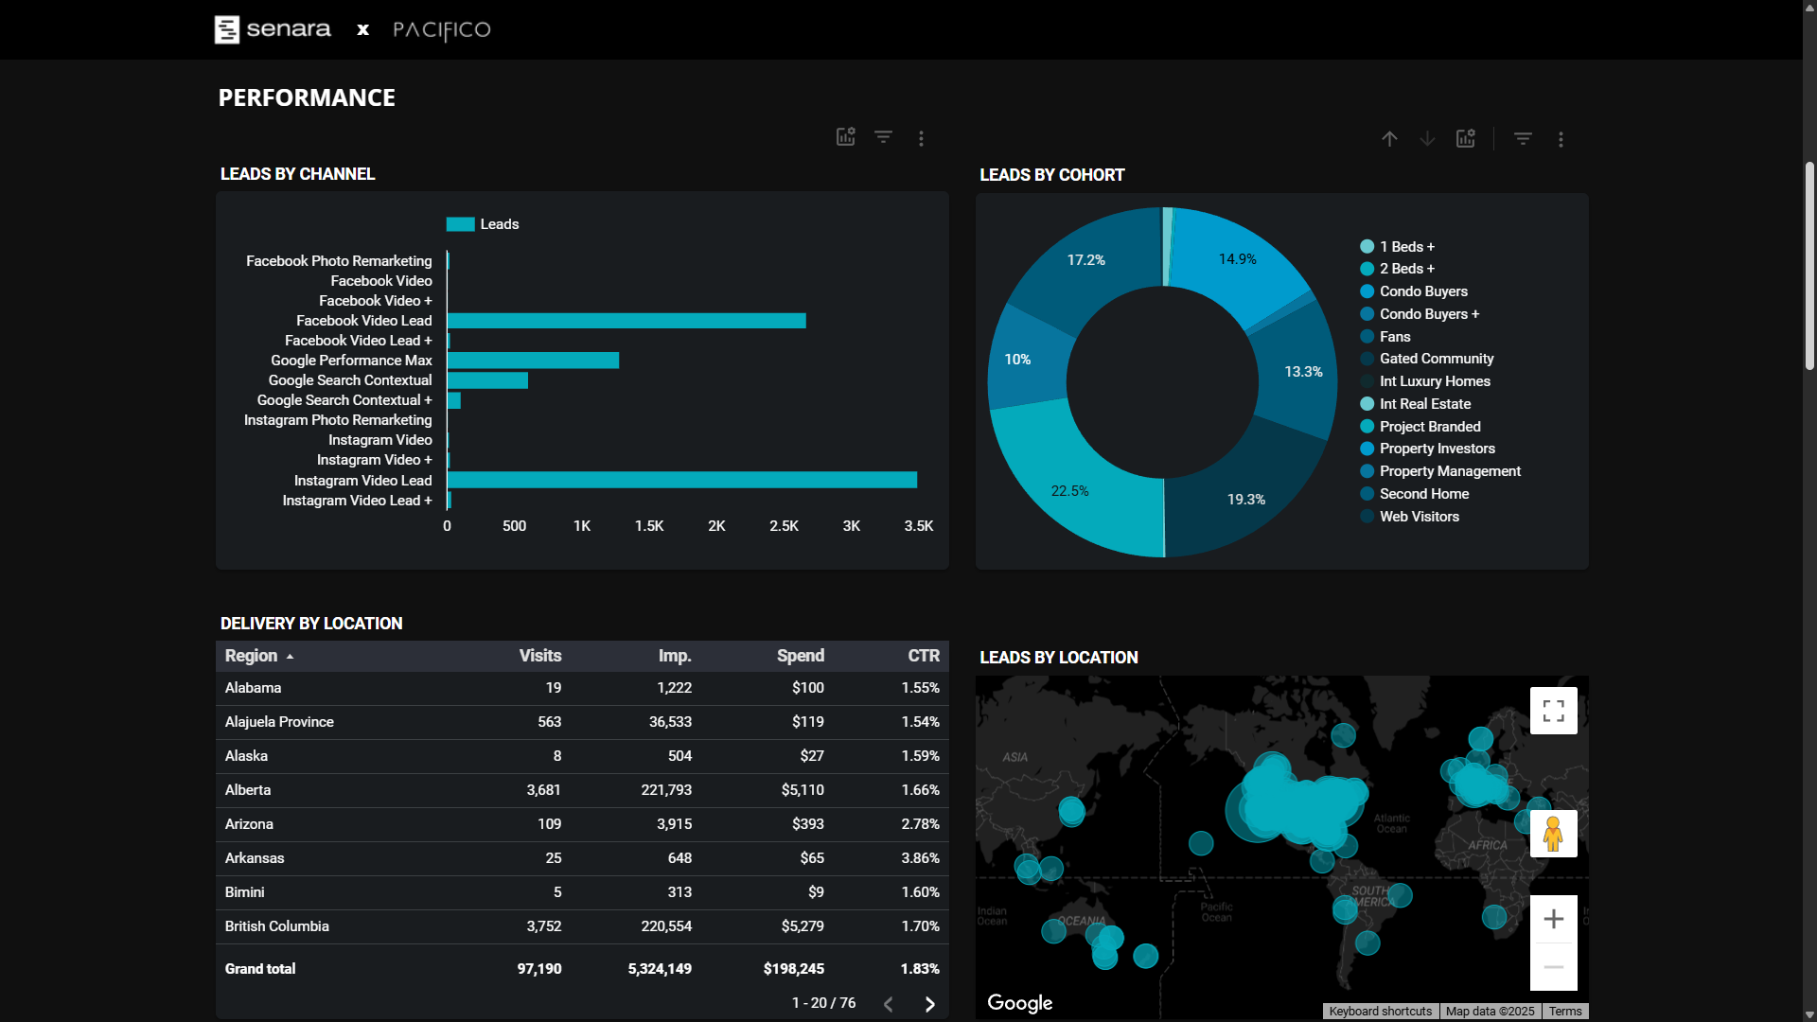This screenshot has width=1817, height=1022.
Task: Open three-dot menu above Leads by Cohort
Action: 1561,139
